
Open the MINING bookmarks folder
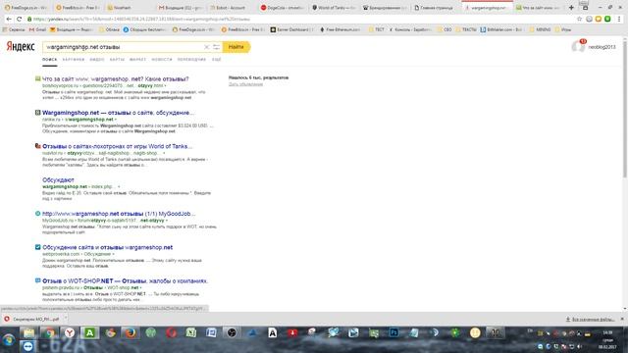coord(541,29)
